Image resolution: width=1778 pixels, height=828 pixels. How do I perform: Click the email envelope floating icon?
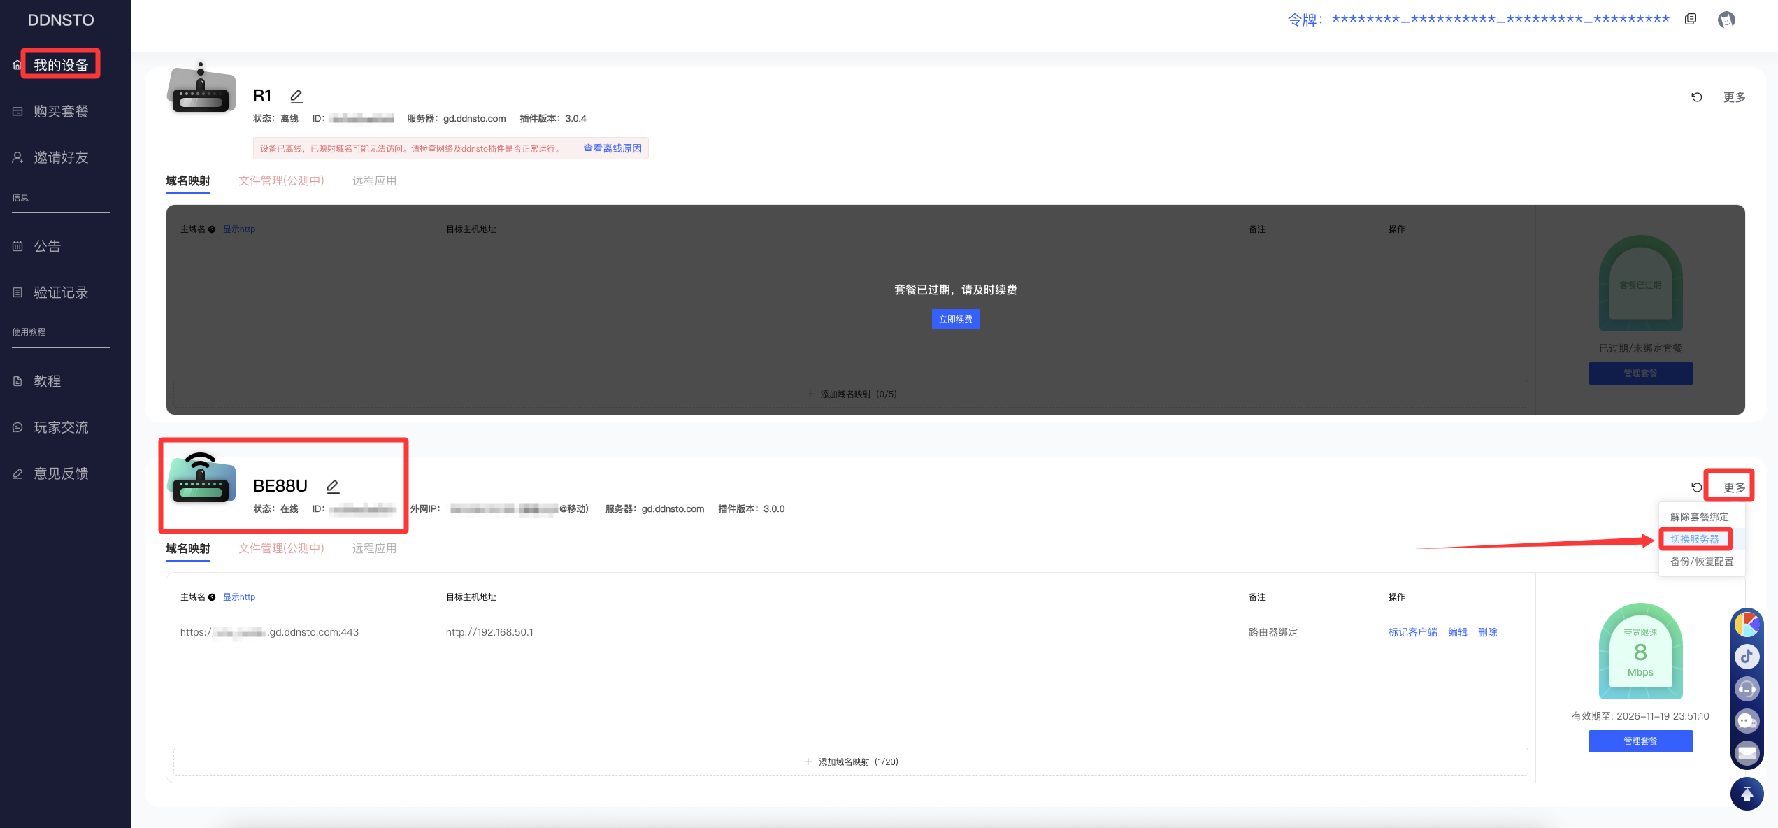click(x=1747, y=753)
